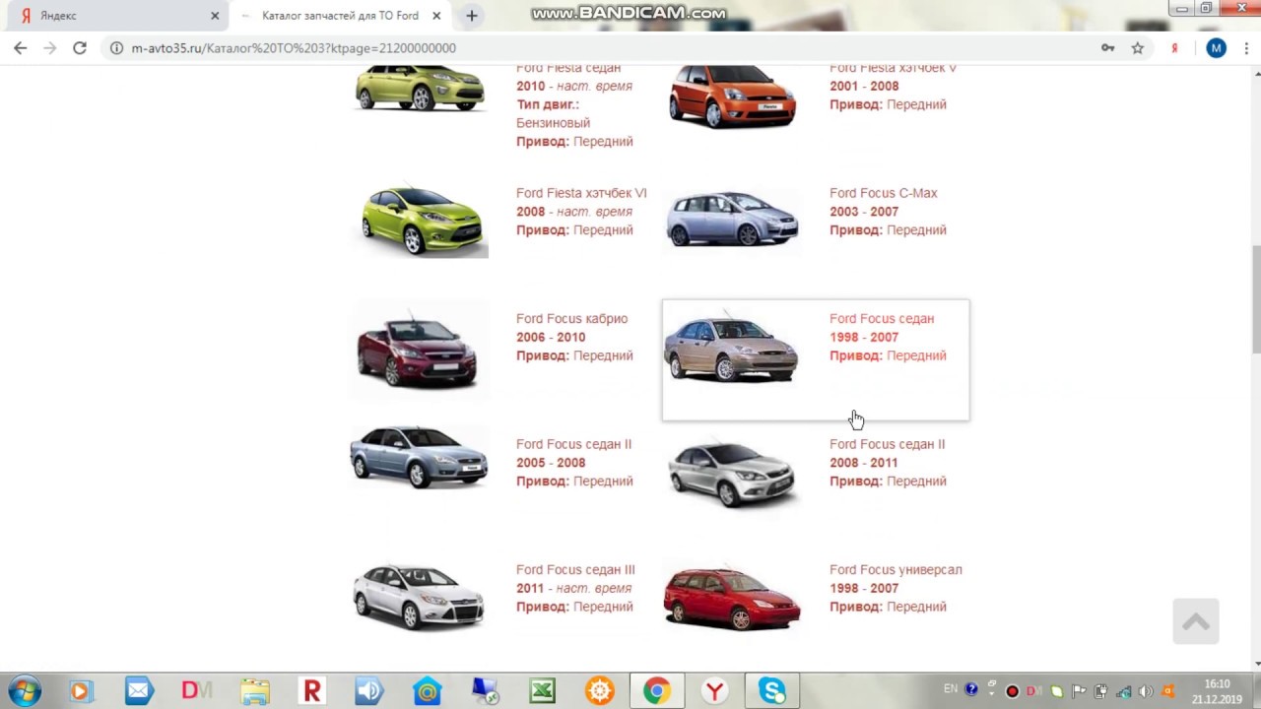Open the Ford Fiesta хэтчбек VI link
This screenshot has height=709, width=1261.
click(x=581, y=193)
